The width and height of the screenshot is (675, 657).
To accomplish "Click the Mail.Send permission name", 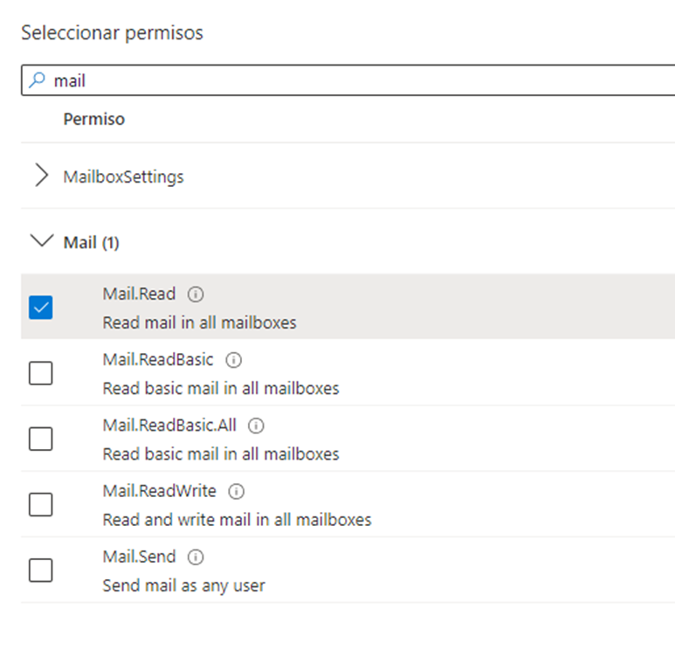I will pos(139,557).
